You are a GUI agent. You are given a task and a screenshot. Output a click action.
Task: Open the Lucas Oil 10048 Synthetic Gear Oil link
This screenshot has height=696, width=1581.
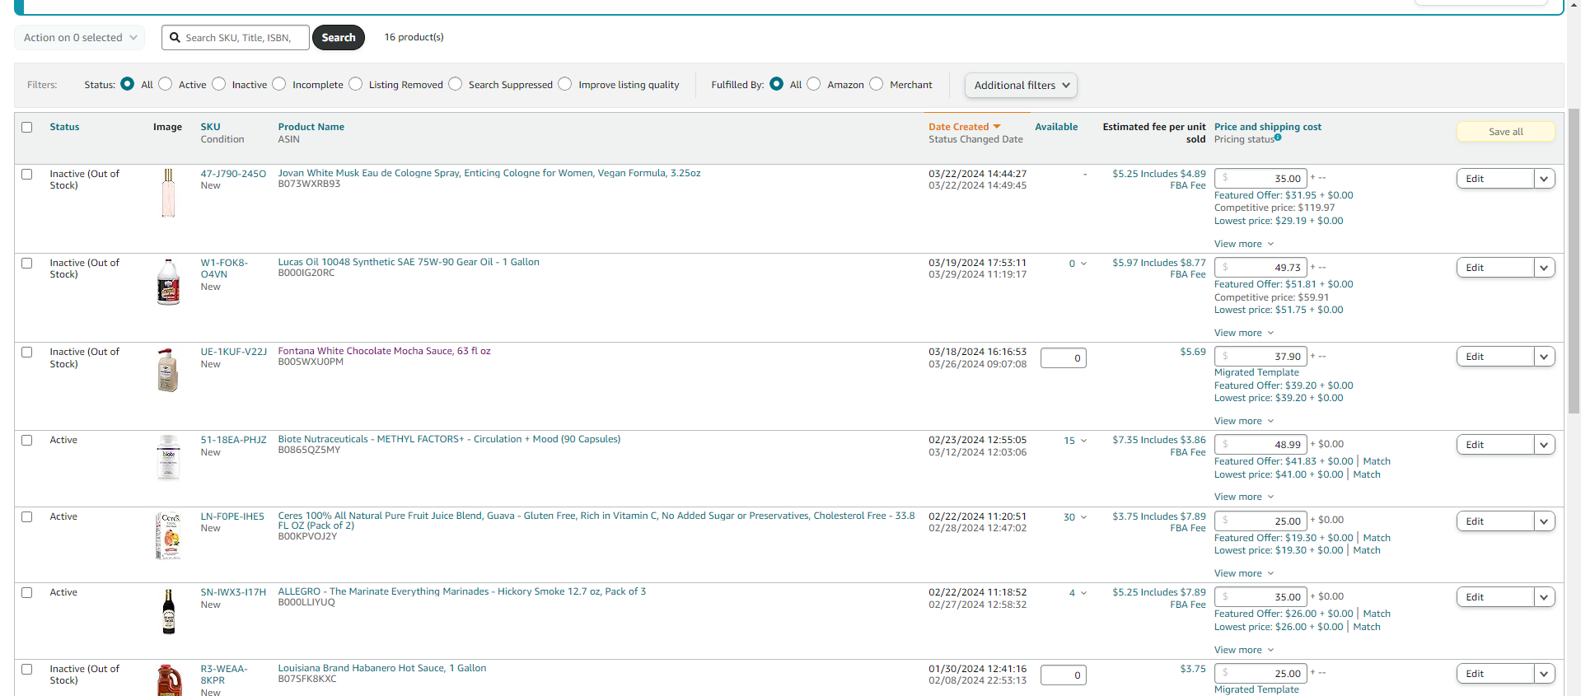tap(409, 262)
